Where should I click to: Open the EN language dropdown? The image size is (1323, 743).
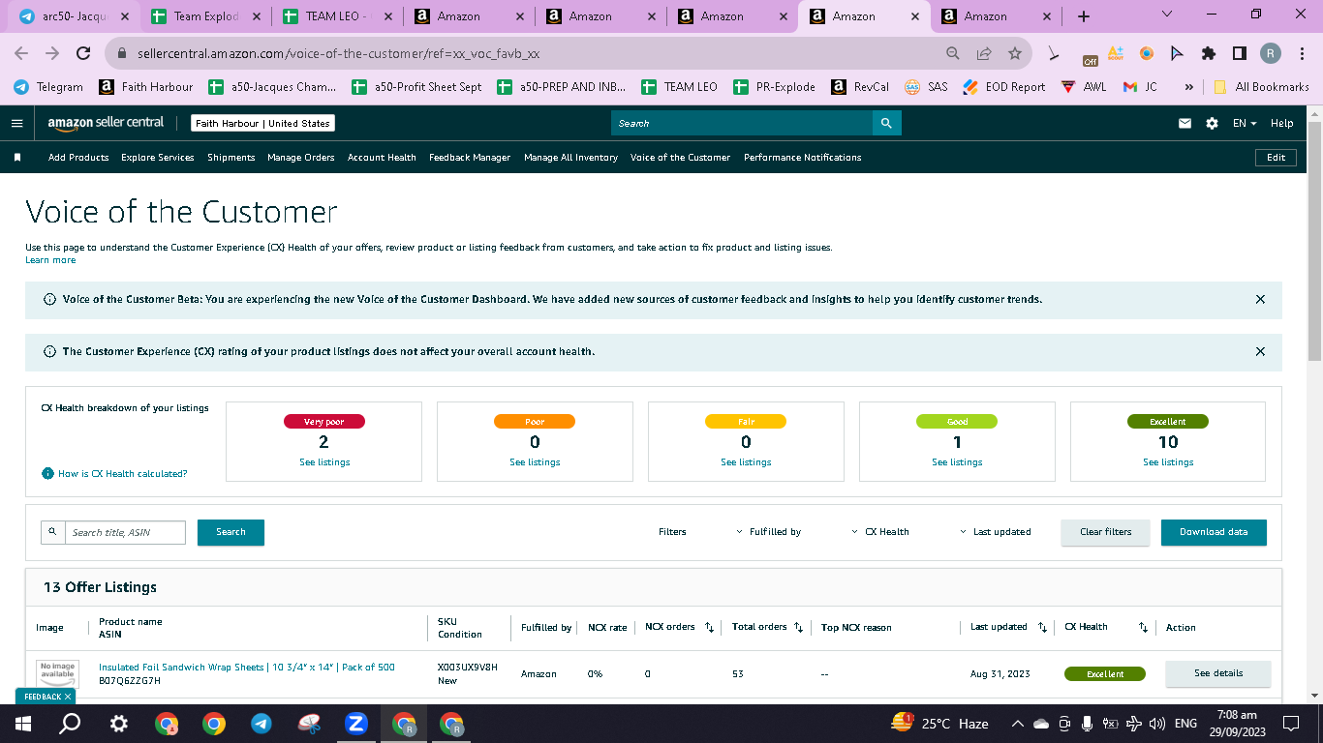click(x=1245, y=123)
